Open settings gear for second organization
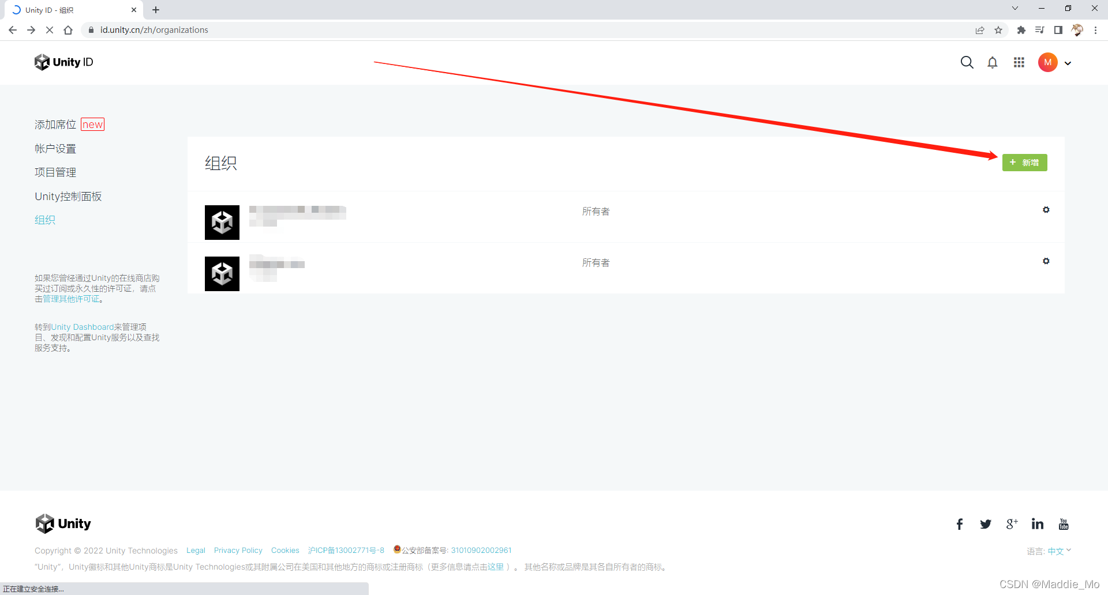Screen dimensions: 1108x595 tap(1046, 261)
